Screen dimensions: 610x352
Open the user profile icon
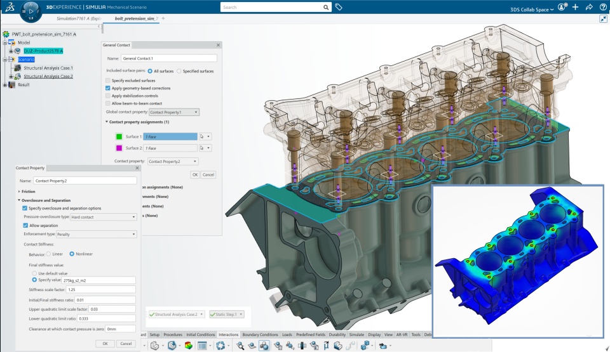(562, 7)
